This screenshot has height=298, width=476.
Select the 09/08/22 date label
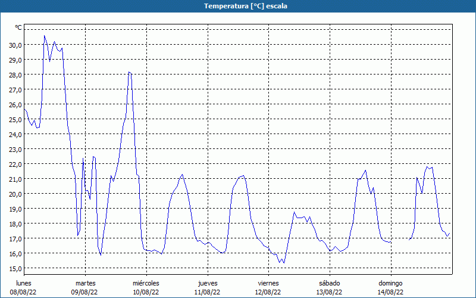pos(84,292)
